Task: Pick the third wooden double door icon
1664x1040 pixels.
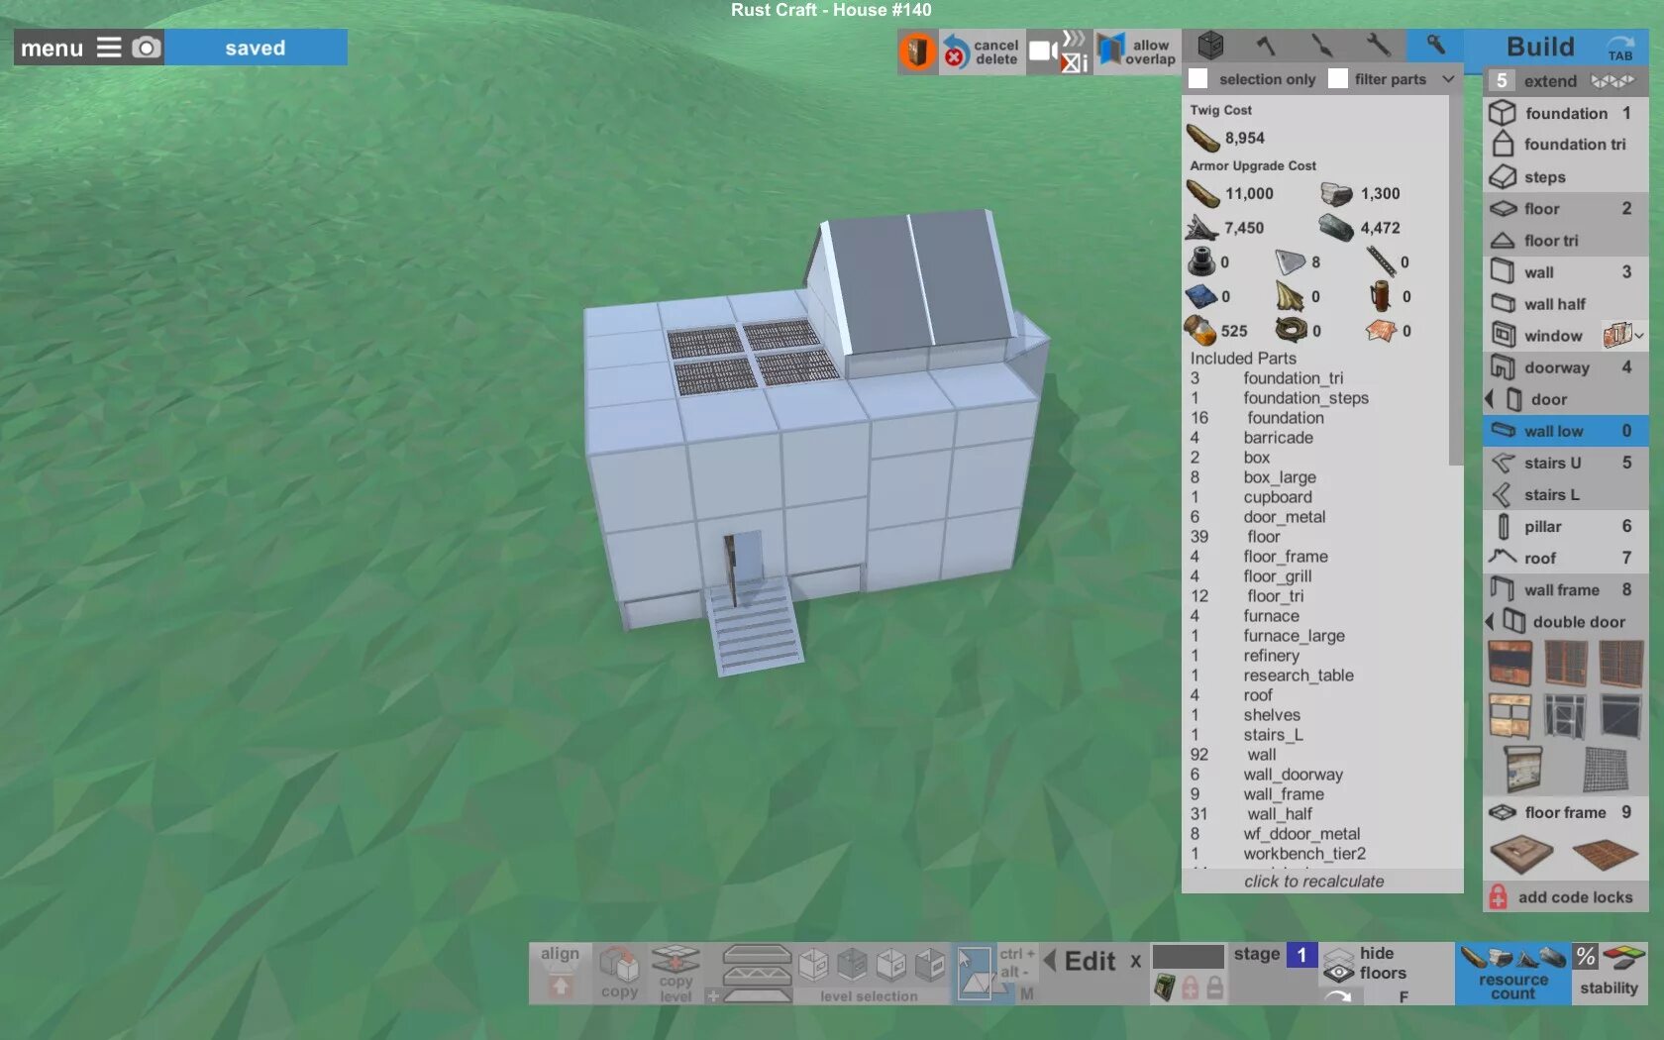Action: 1620,663
